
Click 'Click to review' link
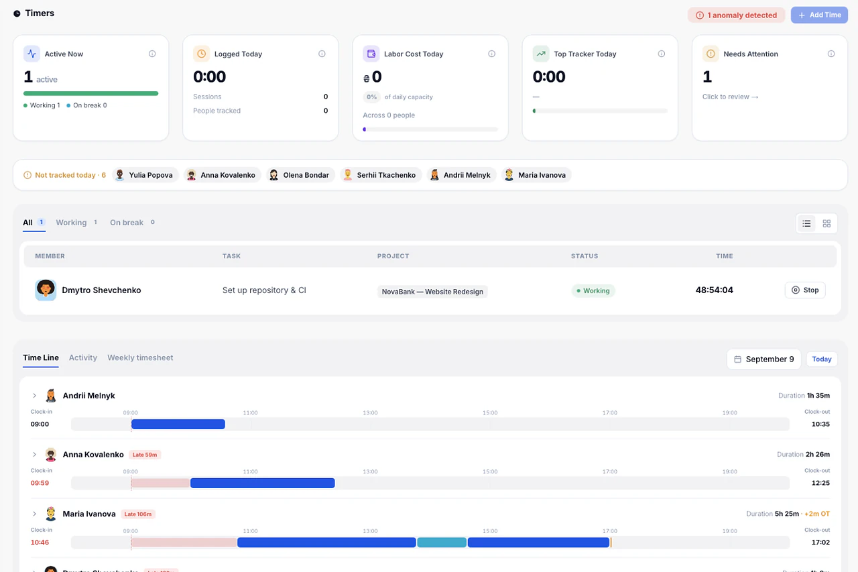[730, 97]
